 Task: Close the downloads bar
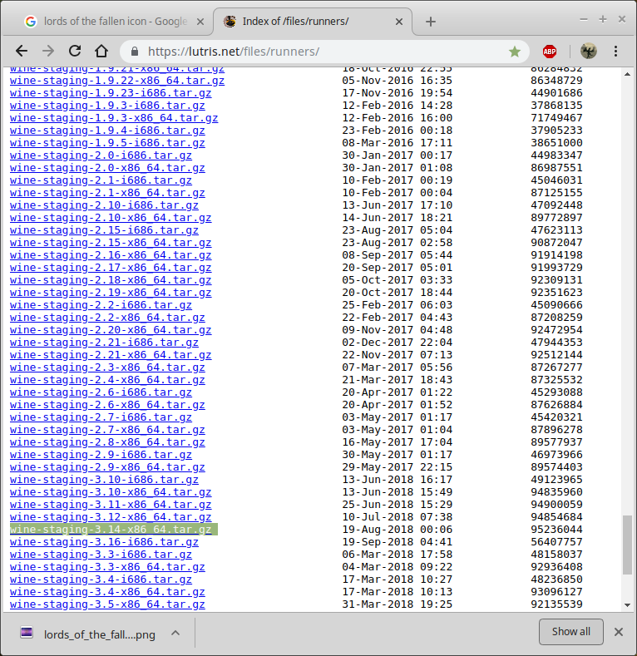point(619,632)
